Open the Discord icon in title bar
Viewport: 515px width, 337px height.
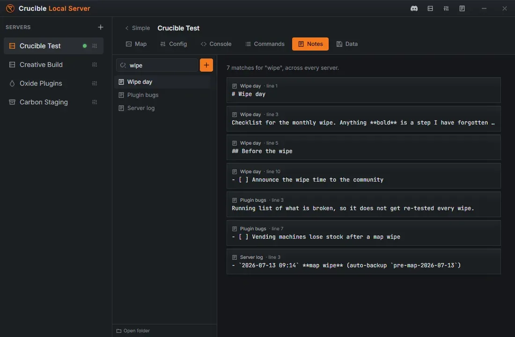click(414, 8)
